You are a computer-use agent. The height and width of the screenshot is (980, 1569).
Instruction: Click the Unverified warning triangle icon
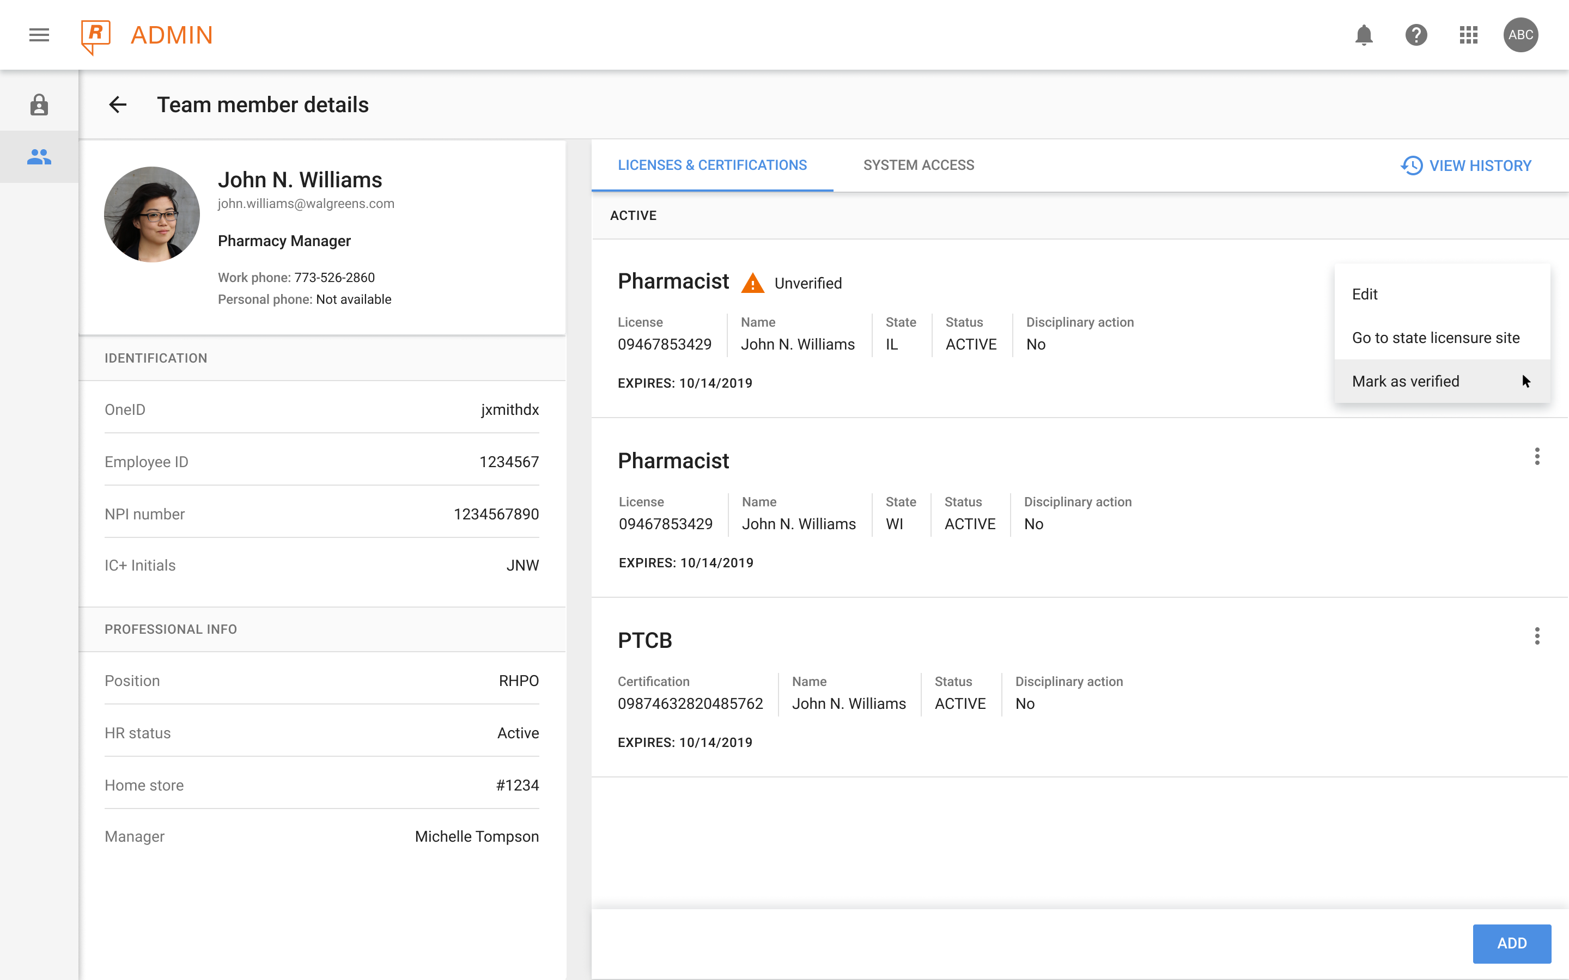point(752,284)
